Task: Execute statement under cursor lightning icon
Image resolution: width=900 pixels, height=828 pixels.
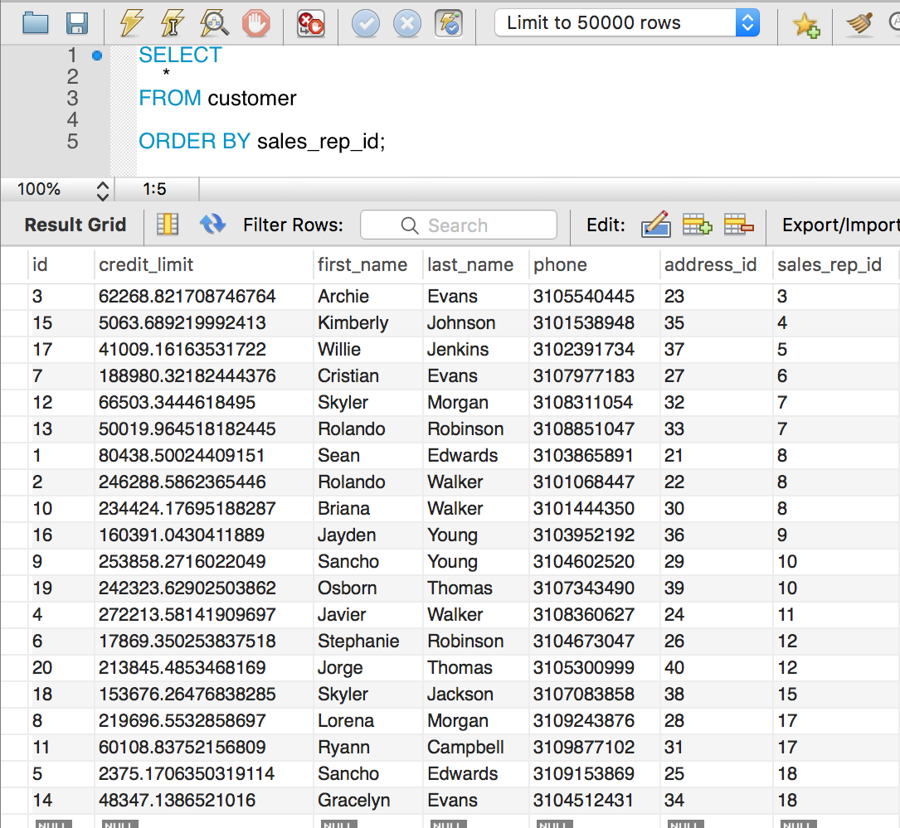Action: 173,23
